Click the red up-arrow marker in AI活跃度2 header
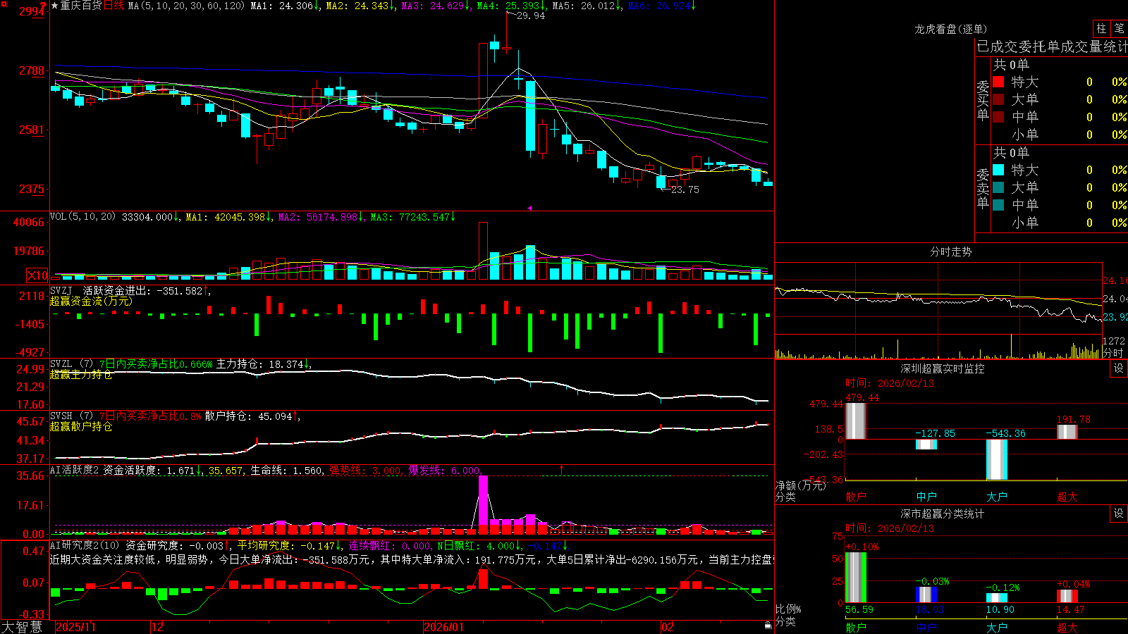This screenshot has width=1128, height=634. click(x=562, y=469)
